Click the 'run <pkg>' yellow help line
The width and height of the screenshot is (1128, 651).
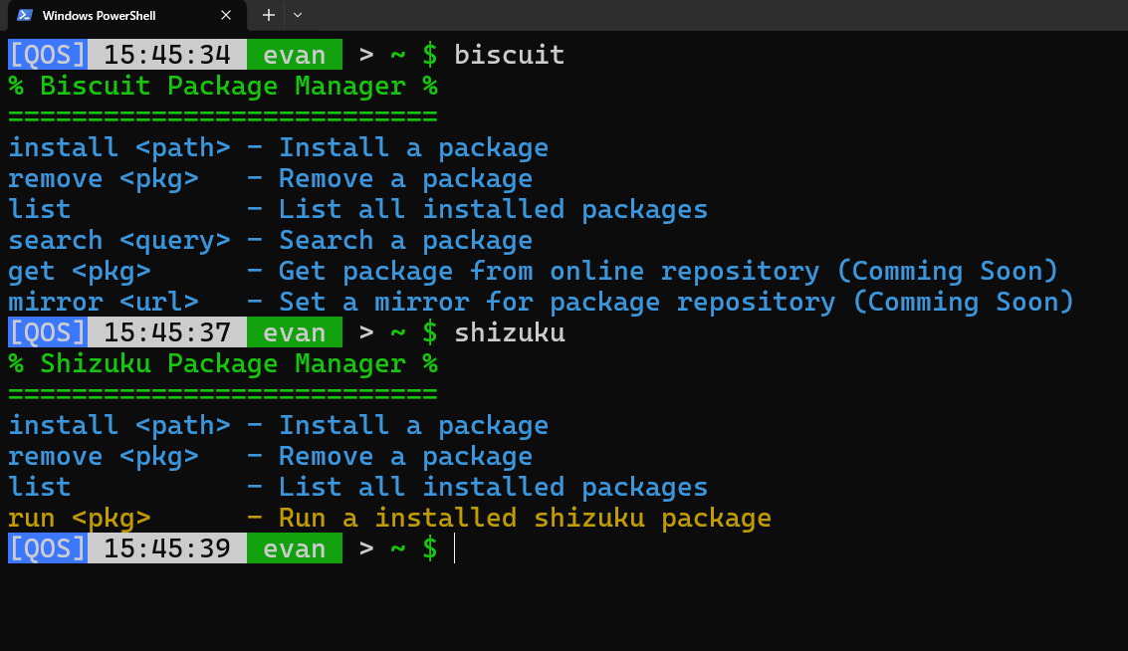click(x=389, y=518)
